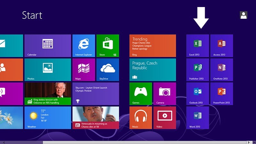Open the Photos tile

pyautogui.click(x=48, y=70)
